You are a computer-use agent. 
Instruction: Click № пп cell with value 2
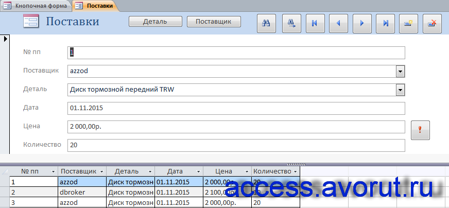[34, 192]
